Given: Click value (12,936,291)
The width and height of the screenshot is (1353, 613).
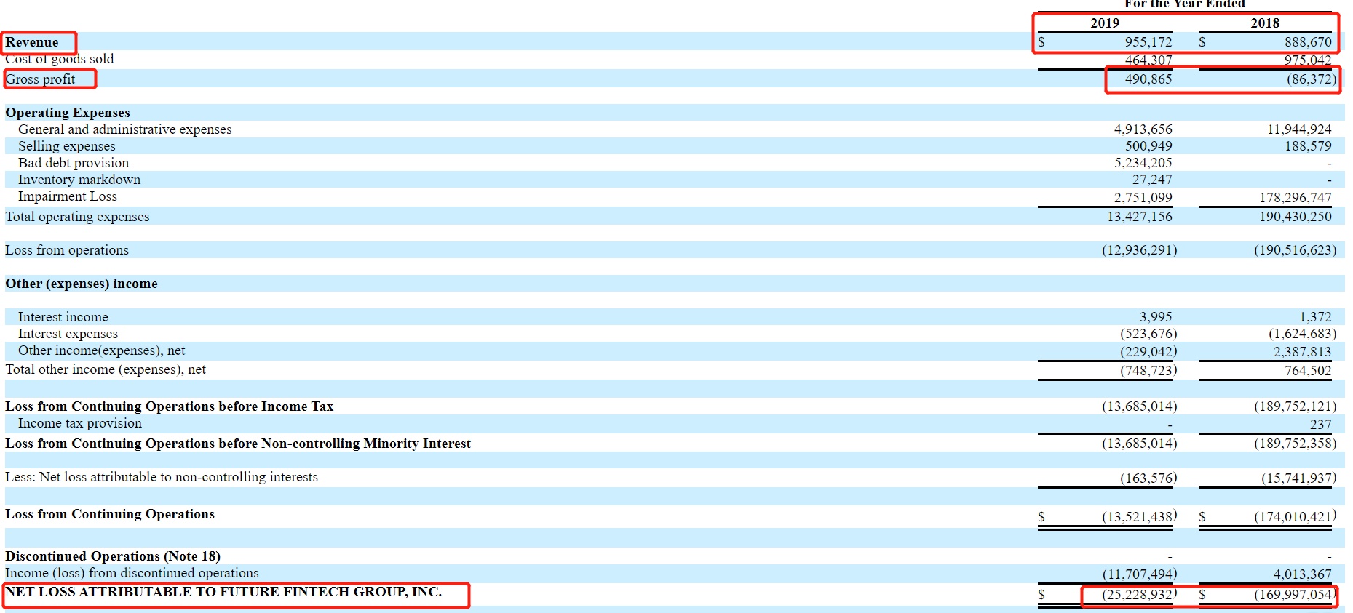Looking at the screenshot, I should coord(1140,250).
